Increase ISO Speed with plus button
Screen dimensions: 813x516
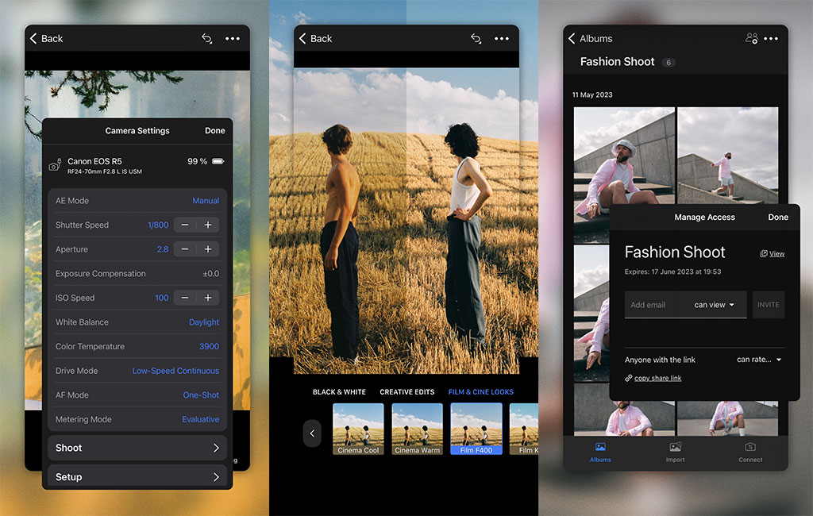208,298
